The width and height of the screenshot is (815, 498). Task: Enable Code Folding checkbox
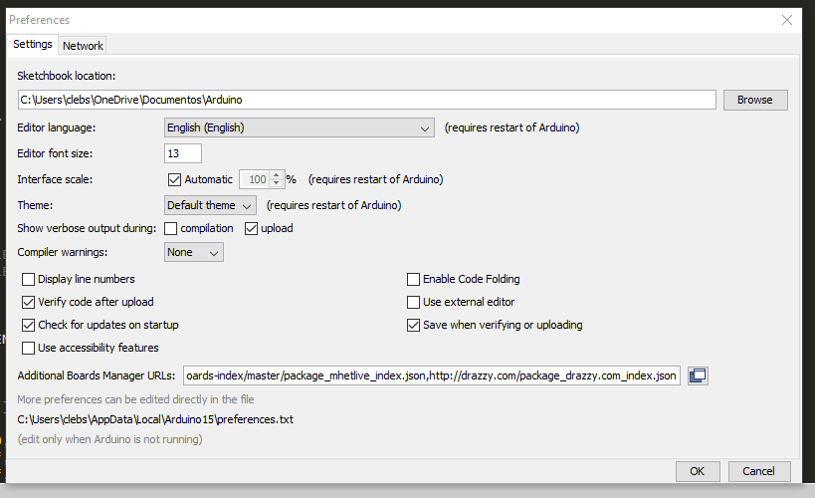(413, 280)
